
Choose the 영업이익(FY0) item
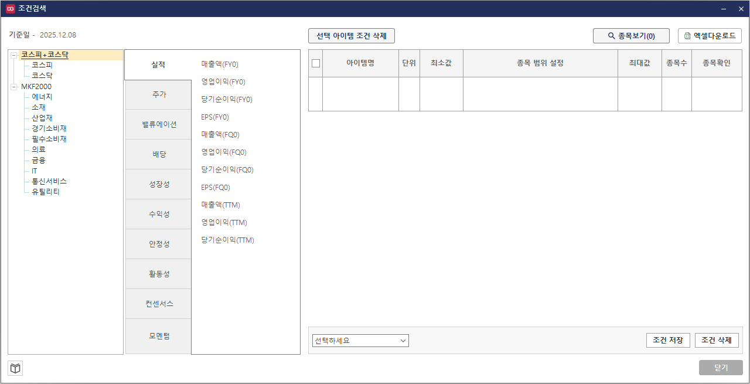tap(223, 82)
